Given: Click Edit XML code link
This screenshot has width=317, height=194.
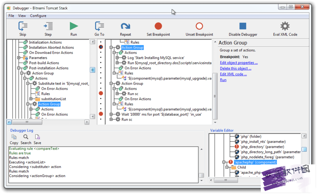Looking at the screenshot, I should tap(233, 74).
